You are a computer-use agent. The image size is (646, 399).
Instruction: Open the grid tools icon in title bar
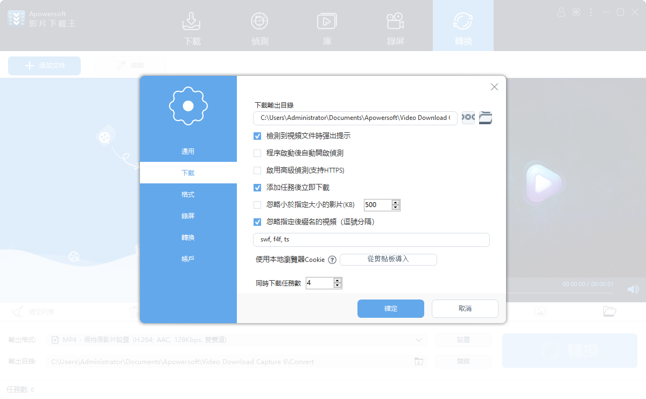pos(576,12)
